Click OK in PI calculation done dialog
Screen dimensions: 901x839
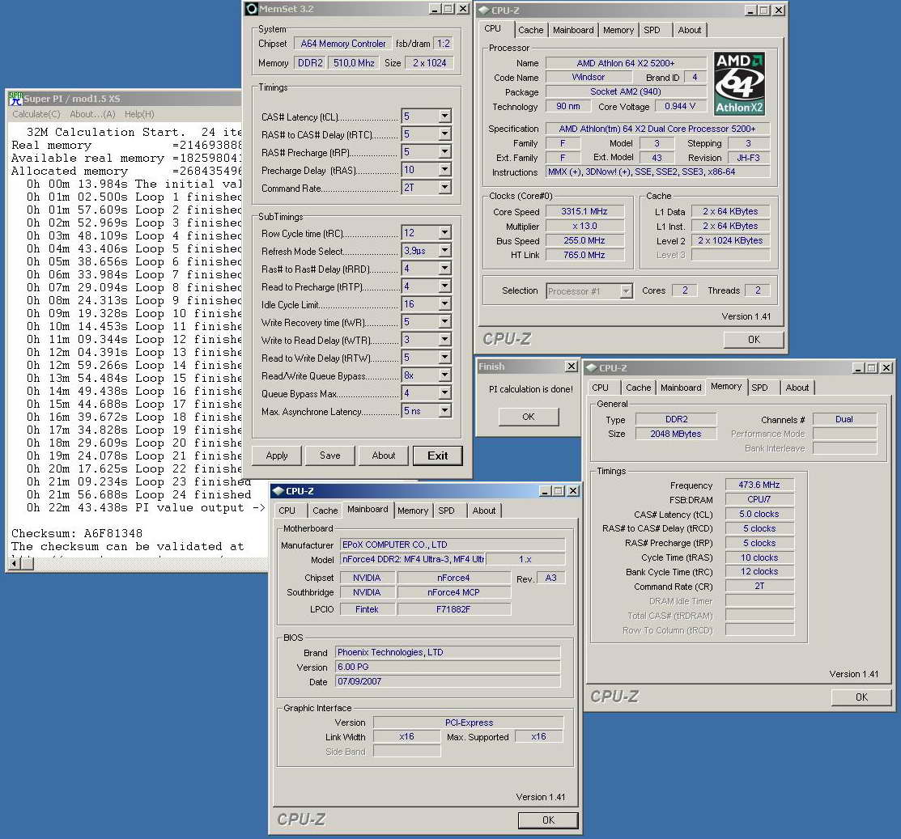(x=529, y=417)
